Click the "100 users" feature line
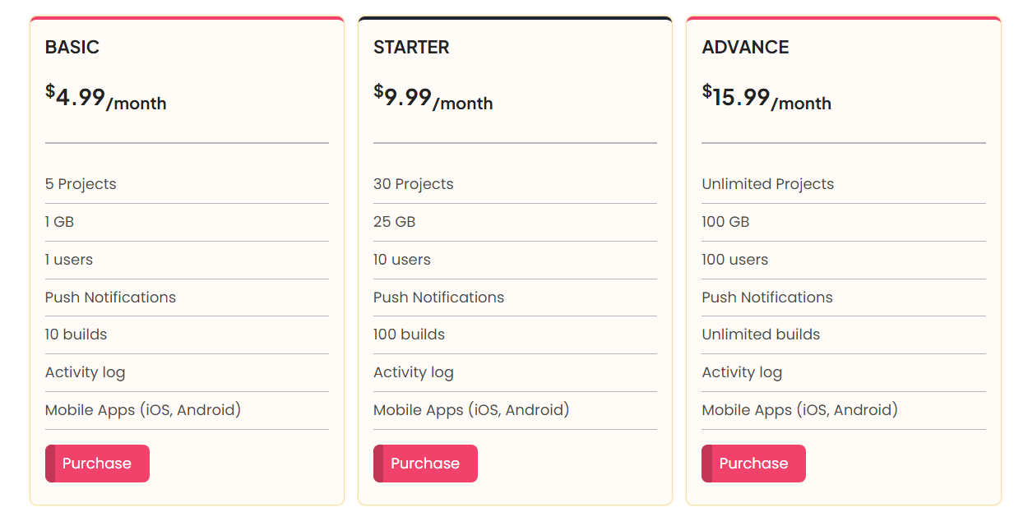1028x526 pixels. [734, 260]
